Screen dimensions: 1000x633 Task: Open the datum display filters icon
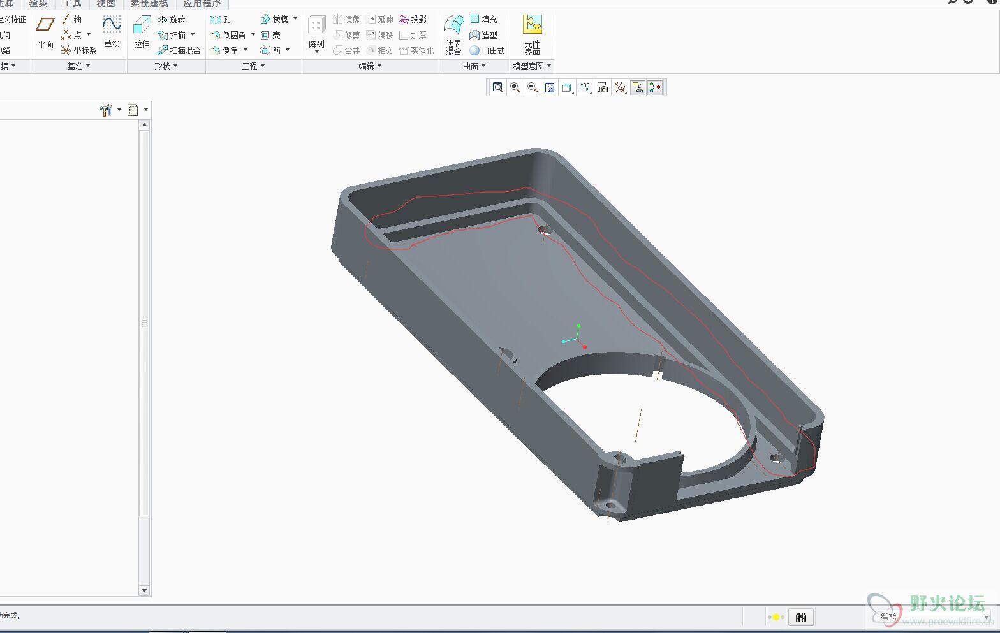[620, 87]
